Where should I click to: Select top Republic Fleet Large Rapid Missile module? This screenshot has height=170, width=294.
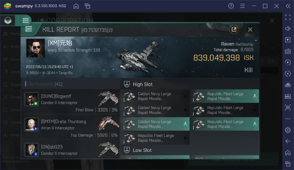tap(224, 96)
